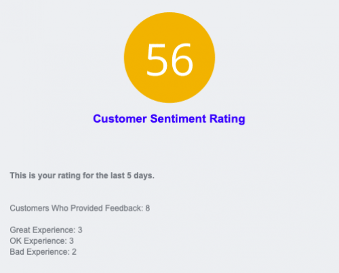Click the word "Customer" in the blue heading
The width and height of the screenshot is (339, 273).
tap(120, 119)
